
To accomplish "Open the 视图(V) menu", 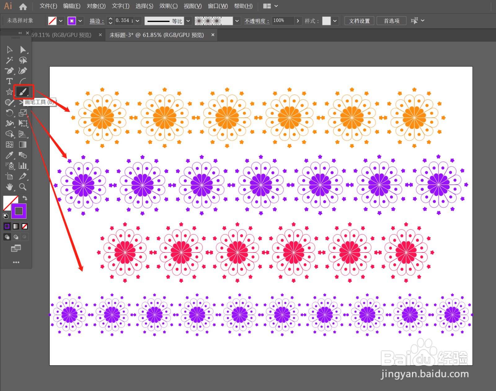I will click(x=193, y=6).
